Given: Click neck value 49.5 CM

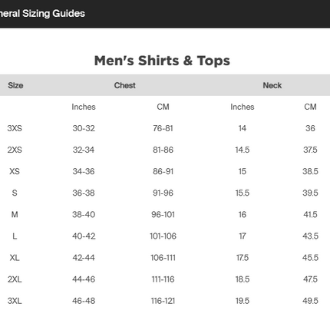Looking at the screenshot, I should (x=310, y=301).
